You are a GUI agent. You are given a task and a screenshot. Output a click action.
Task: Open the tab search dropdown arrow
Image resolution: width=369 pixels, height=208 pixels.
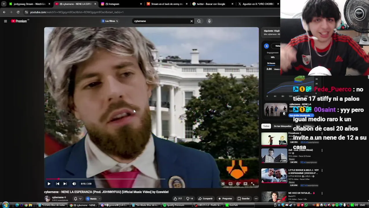tap(3, 4)
